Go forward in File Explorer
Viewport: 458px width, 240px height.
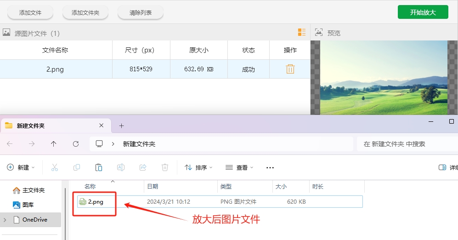(32, 144)
